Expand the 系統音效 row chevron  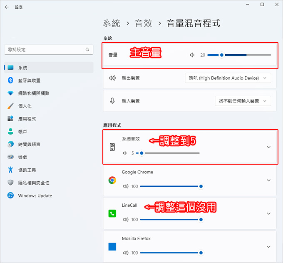coord(268,147)
